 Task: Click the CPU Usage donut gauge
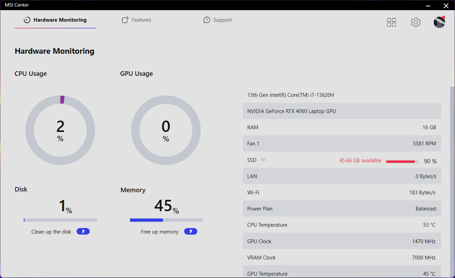[x=60, y=130]
